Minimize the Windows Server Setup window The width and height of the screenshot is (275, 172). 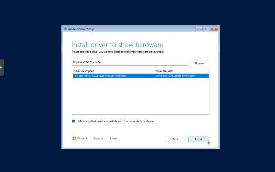click(199, 29)
